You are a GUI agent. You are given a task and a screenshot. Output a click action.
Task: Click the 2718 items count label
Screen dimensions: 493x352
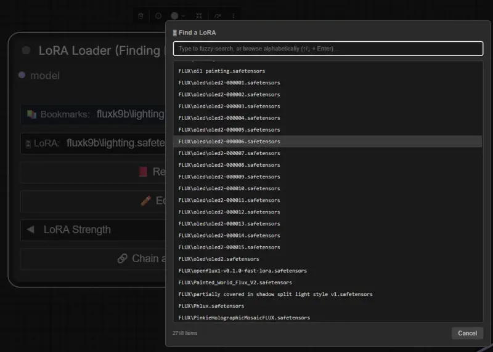tap(185, 333)
